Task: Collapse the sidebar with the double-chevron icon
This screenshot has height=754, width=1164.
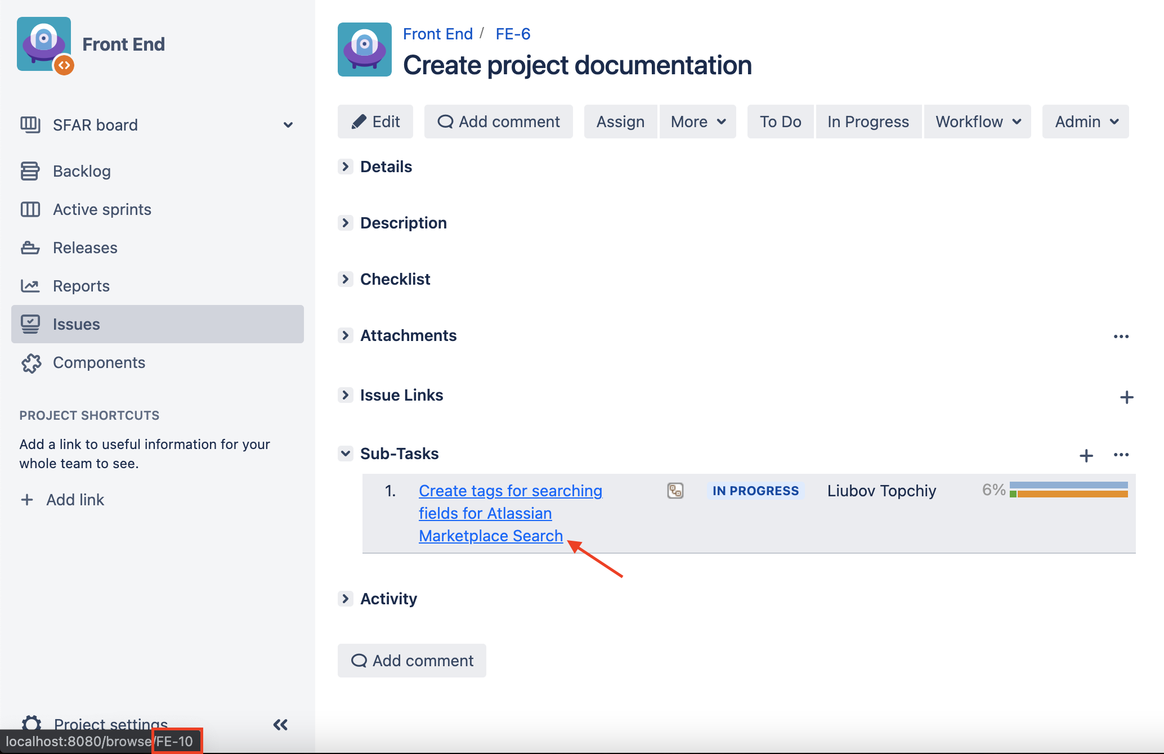Action: (280, 724)
